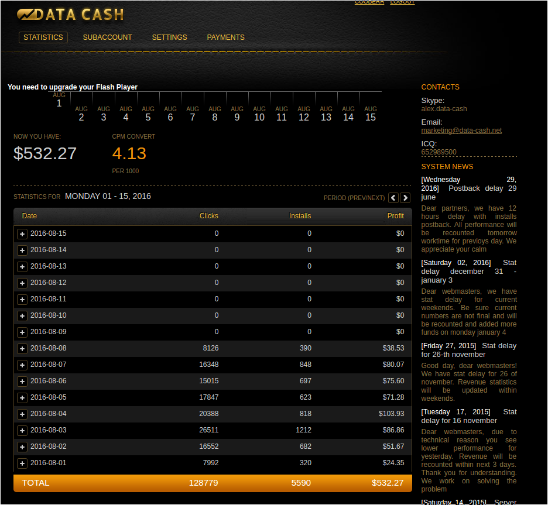Click the ICQ number 652989500
The width and height of the screenshot is (548, 505).
point(439,152)
